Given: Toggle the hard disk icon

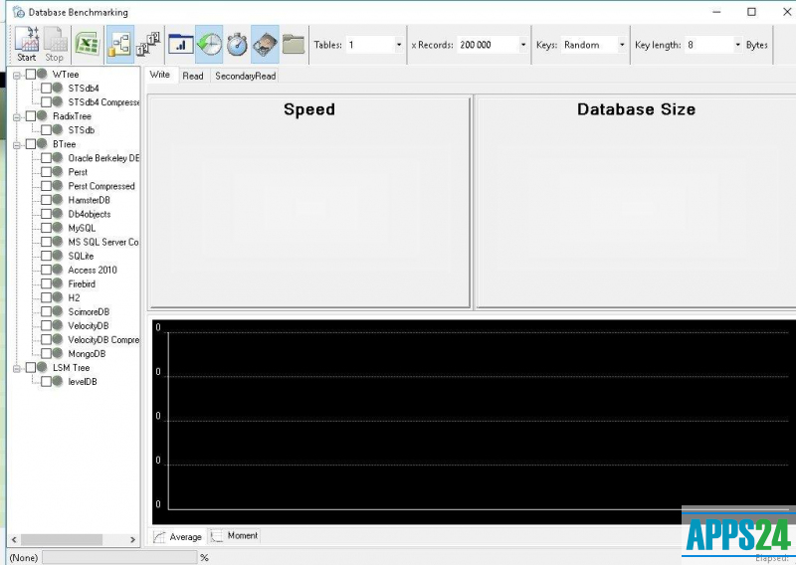Looking at the screenshot, I should 265,45.
